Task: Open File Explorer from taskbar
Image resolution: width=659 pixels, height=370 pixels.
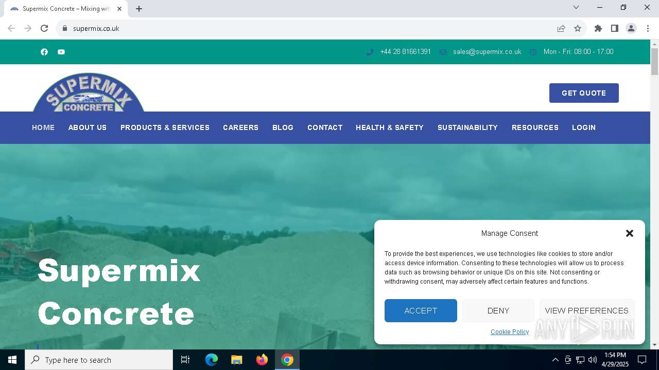Action: point(236,360)
